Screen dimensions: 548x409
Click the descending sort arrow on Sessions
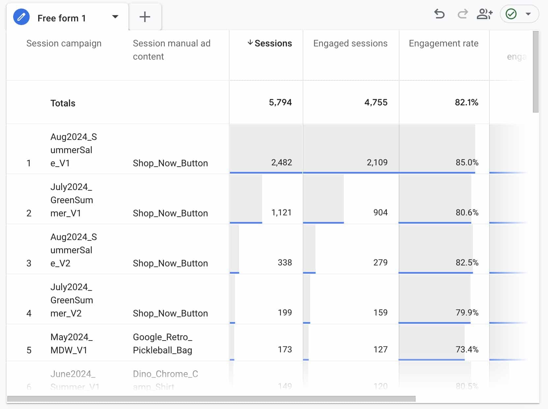(x=250, y=43)
